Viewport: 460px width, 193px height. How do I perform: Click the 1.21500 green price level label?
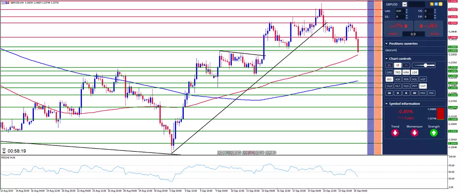[452, 107]
